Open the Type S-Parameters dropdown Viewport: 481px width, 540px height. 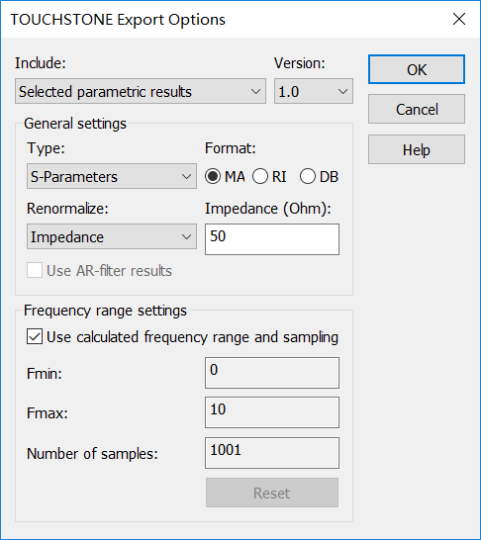pos(112,176)
